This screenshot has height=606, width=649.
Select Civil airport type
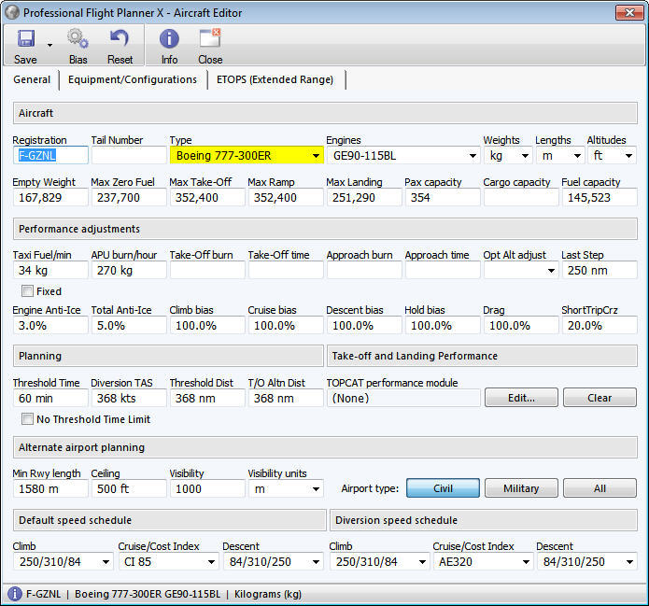443,488
